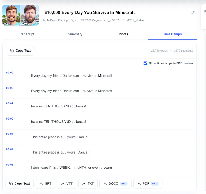The height and width of the screenshot is (194, 206).
Task: Click the download icon on PDF button
Action: [x=139, y=184]
